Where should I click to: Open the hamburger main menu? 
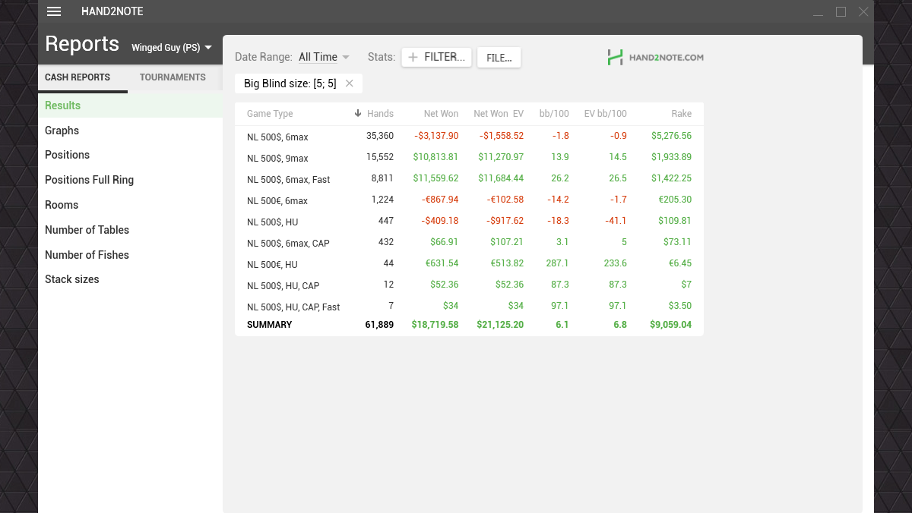click(x=54, y=11)
